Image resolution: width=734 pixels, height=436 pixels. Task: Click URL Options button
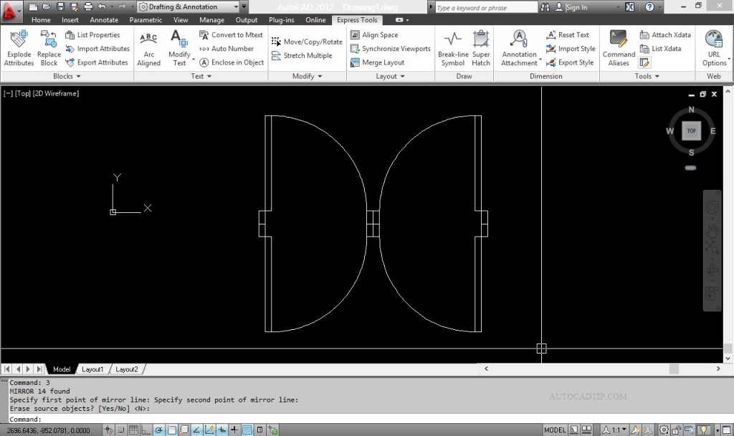coord(714,48)
